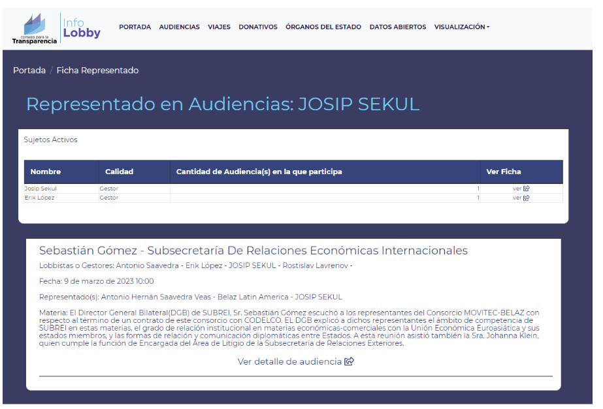The height and width of the screenshot is (409, 603).
Task: Click the 'Gestor' cell in Josip Sekul row
Action: [x=134, y=189]
